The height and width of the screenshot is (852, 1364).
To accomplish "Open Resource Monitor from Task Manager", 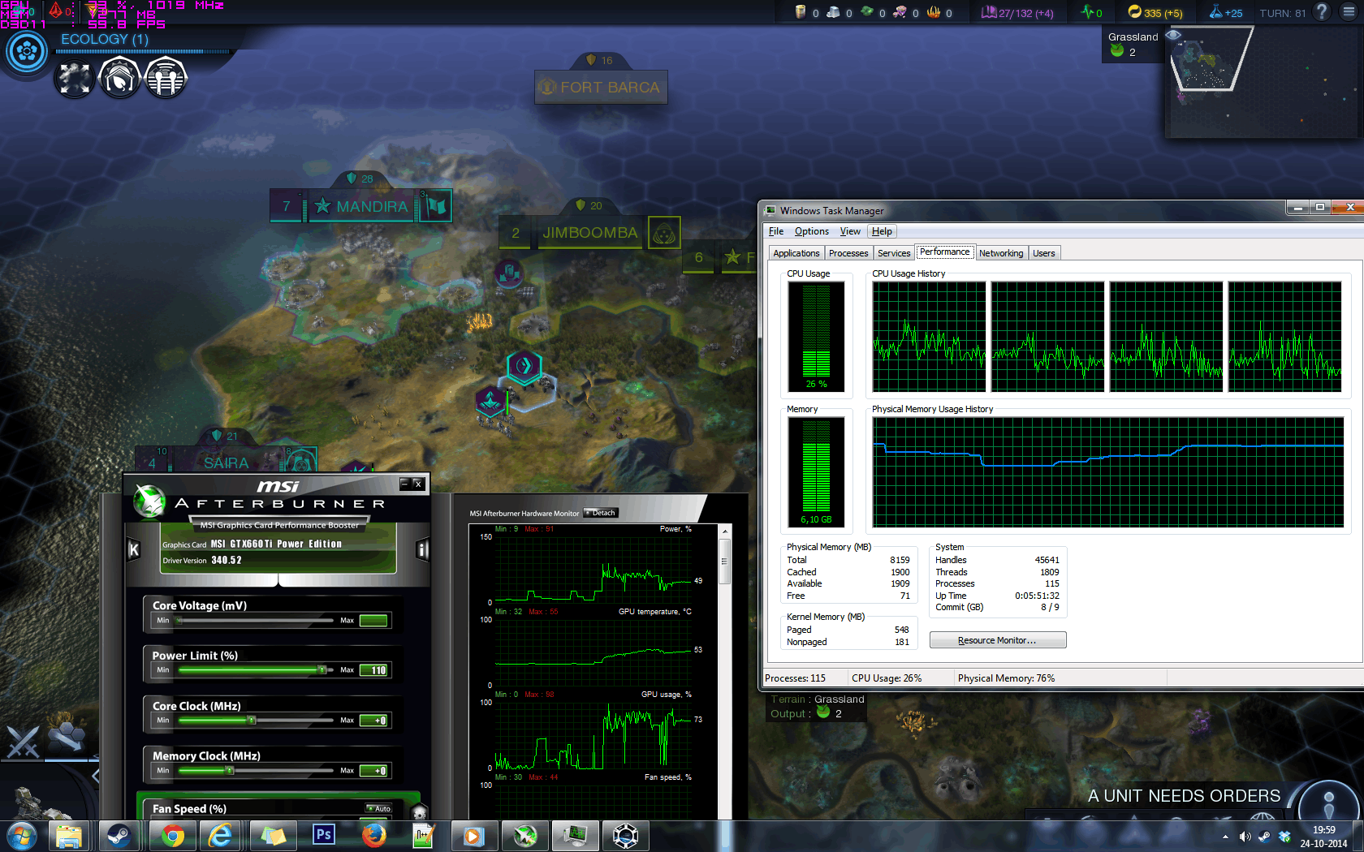I will point(998,640).
